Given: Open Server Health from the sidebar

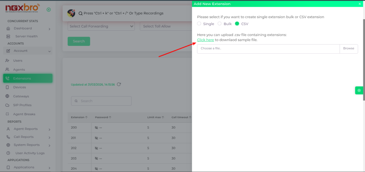Looking at the screenshot, I should (x=26, y=36).
